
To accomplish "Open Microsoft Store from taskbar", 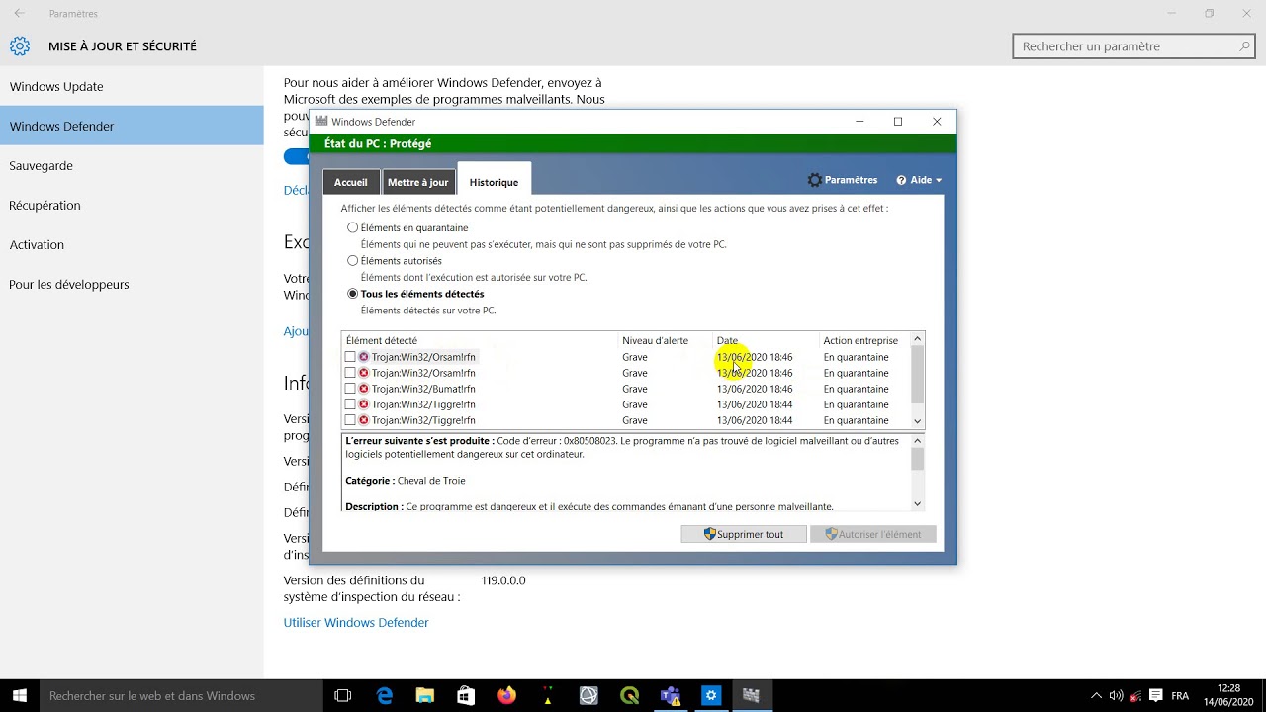I will pyautogui.click(x=466, y=696).
